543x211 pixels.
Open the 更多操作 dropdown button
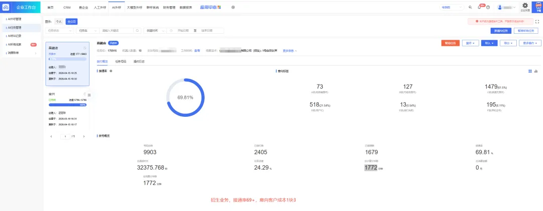point(530,43)
